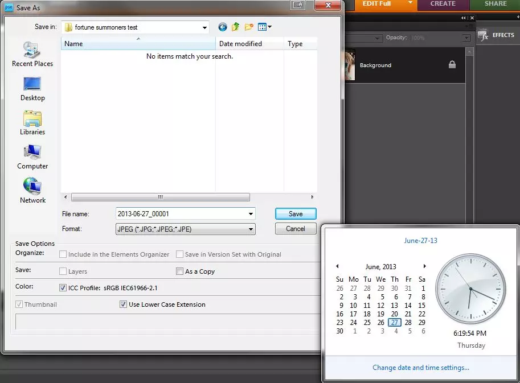The image size is (520, 383).
Task: Uncheck ICC Profile sRGB option
Action: tap(63, 287)
